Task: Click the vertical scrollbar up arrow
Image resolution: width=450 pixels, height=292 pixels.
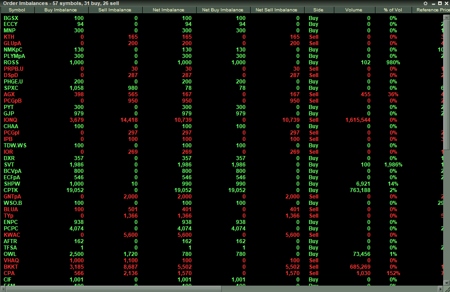Action: tap(447, 17)
